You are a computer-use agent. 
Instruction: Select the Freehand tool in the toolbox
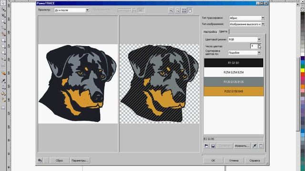click(3, 28)
